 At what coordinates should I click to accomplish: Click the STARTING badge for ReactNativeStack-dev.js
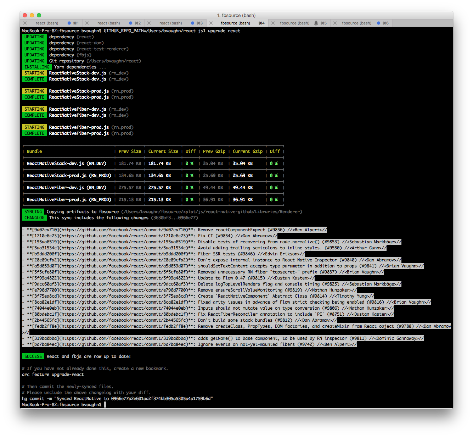coord(34,73)
